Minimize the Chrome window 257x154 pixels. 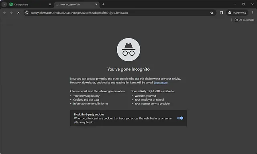(235, 4)
